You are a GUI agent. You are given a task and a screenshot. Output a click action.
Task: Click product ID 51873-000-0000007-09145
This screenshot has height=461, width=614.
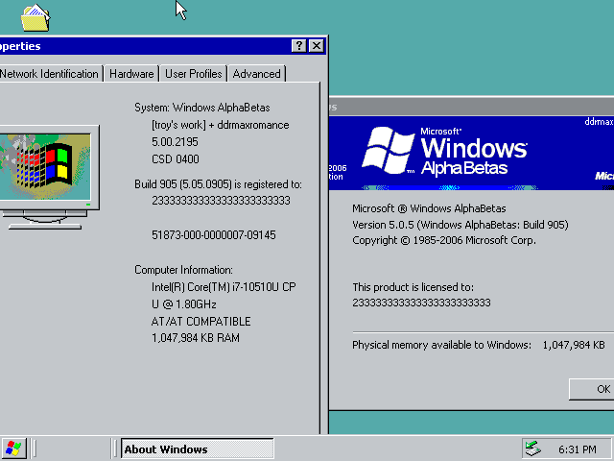(214, 235)
